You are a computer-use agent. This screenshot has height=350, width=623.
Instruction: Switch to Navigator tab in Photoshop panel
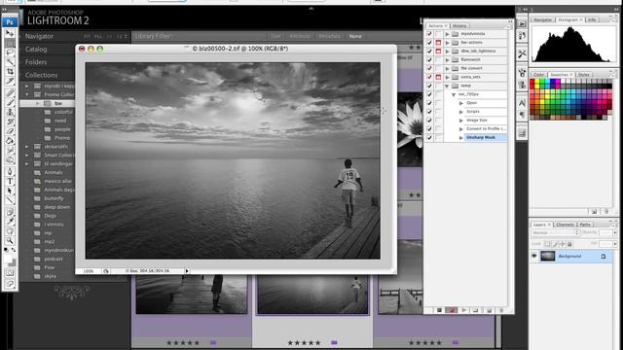click(543, 19)
